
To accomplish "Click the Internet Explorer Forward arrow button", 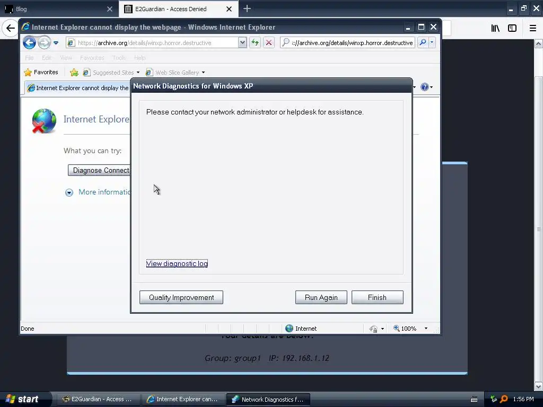I will tap(44, 42).
